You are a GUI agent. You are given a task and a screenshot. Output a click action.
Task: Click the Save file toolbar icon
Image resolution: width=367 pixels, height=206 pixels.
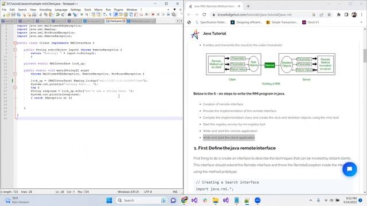(13, 14)
